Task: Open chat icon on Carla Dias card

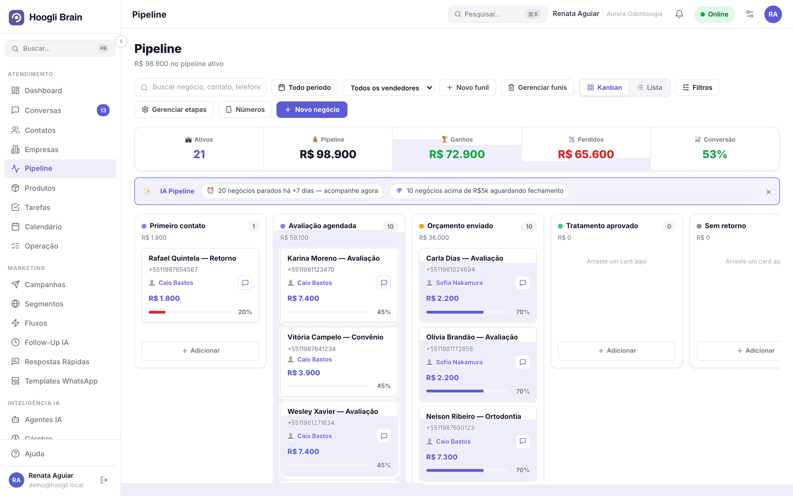Action: (523, 283)
